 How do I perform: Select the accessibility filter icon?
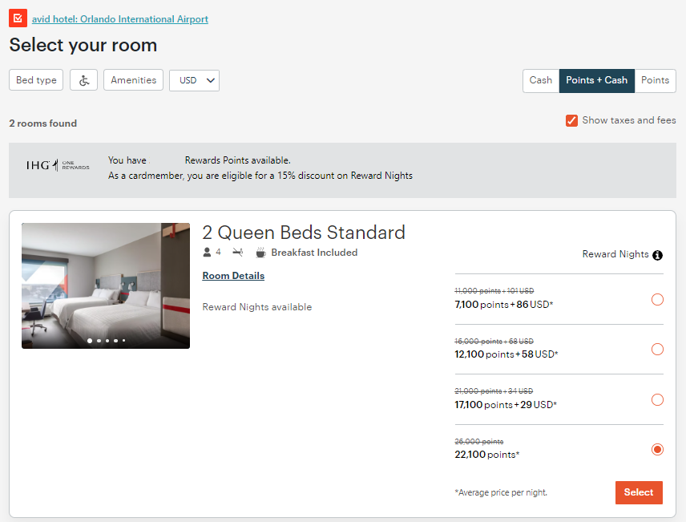click(x=83, y=79)
